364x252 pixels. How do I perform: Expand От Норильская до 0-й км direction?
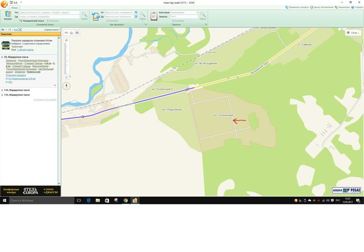click(7, 79)
